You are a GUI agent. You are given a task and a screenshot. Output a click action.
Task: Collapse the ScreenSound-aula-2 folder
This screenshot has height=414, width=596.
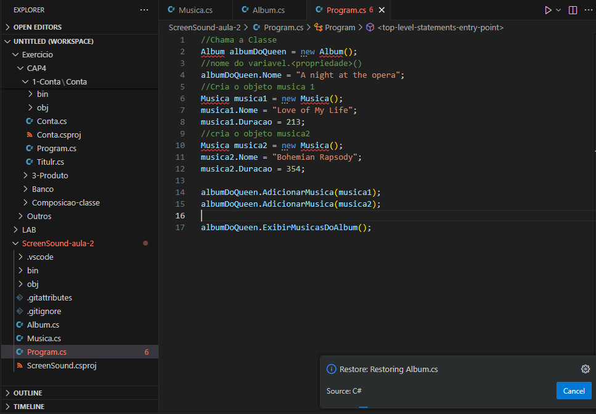tap(57, 243)
